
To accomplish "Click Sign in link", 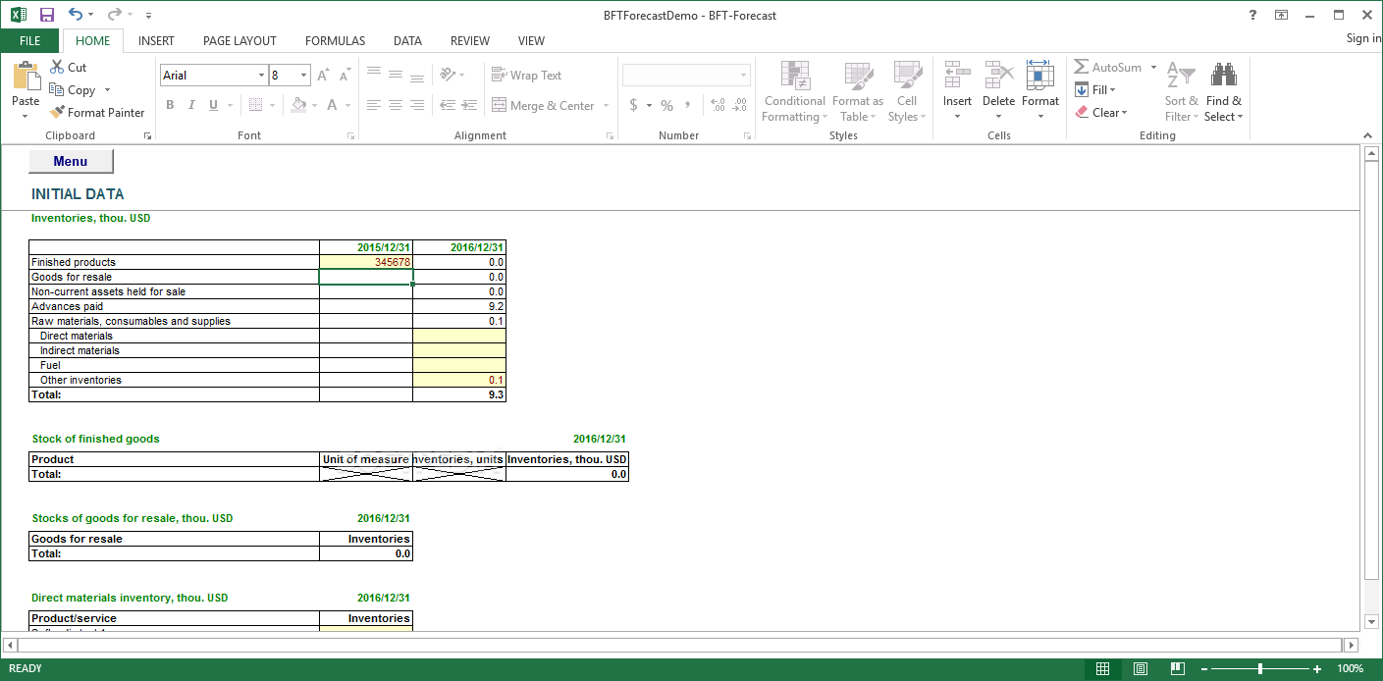I will (x=1363, y=38).
